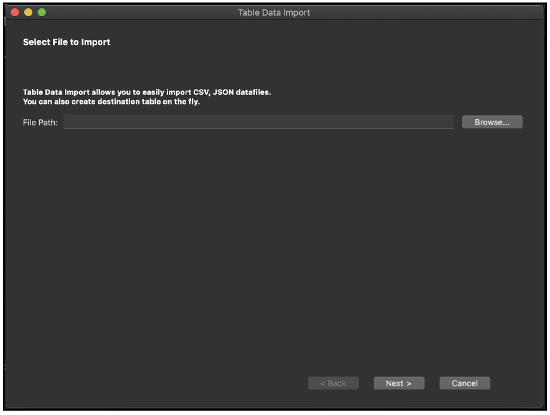Maximize window with green button
This screenshot has width=550, height=415.
click(42, 12)
